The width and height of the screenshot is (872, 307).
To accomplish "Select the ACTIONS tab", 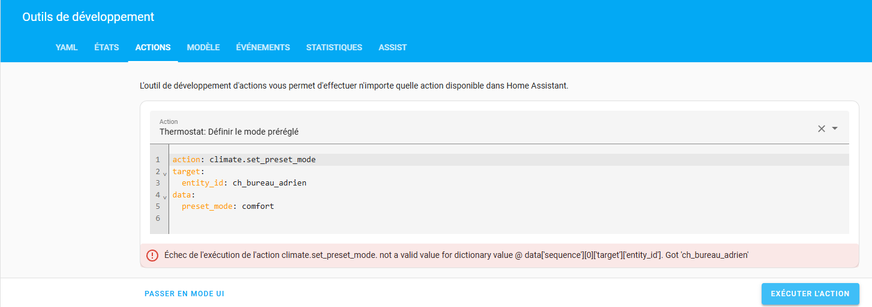I will tap(153, 47).
